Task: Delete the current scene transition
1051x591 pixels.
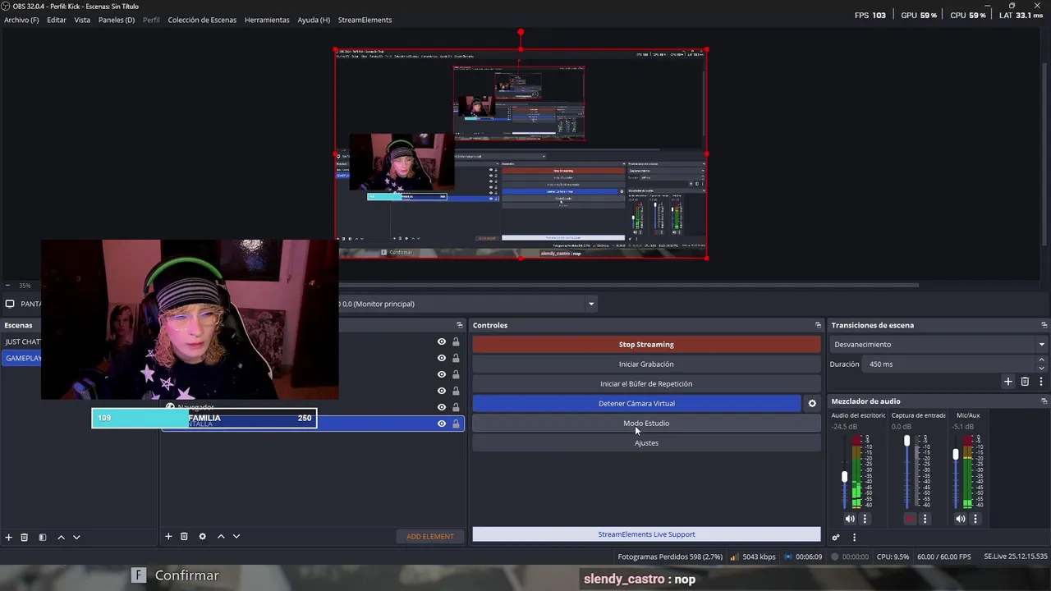Action: click(1025, 382)
